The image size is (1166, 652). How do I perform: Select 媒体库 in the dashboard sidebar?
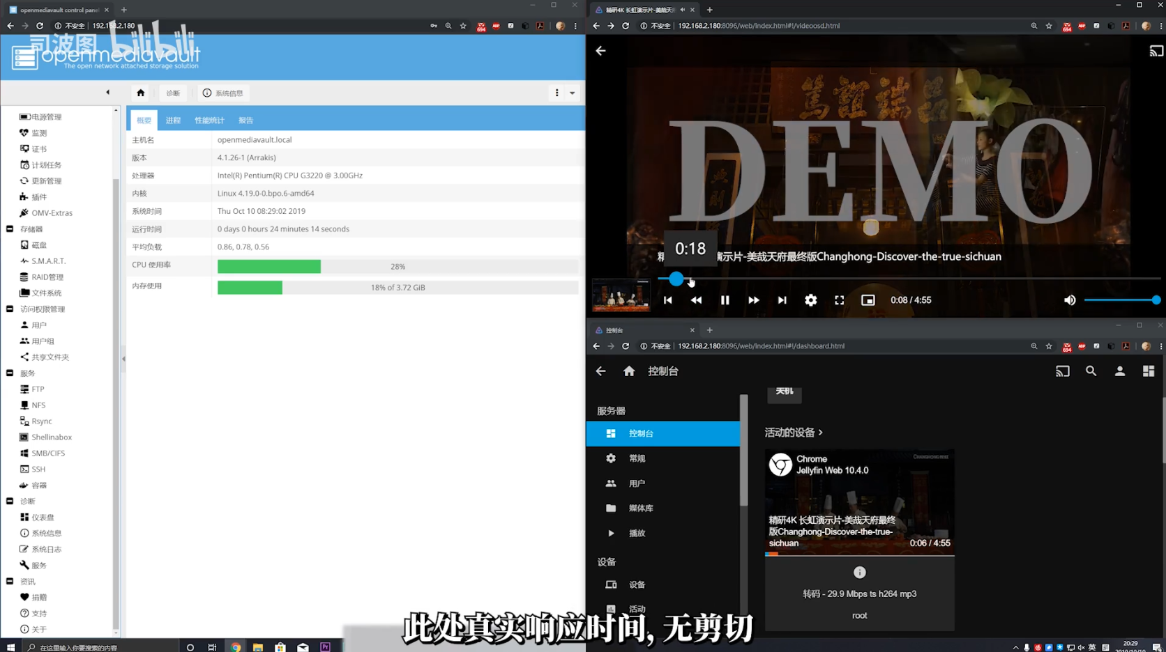pyautogui.click(x=663, y=509)
